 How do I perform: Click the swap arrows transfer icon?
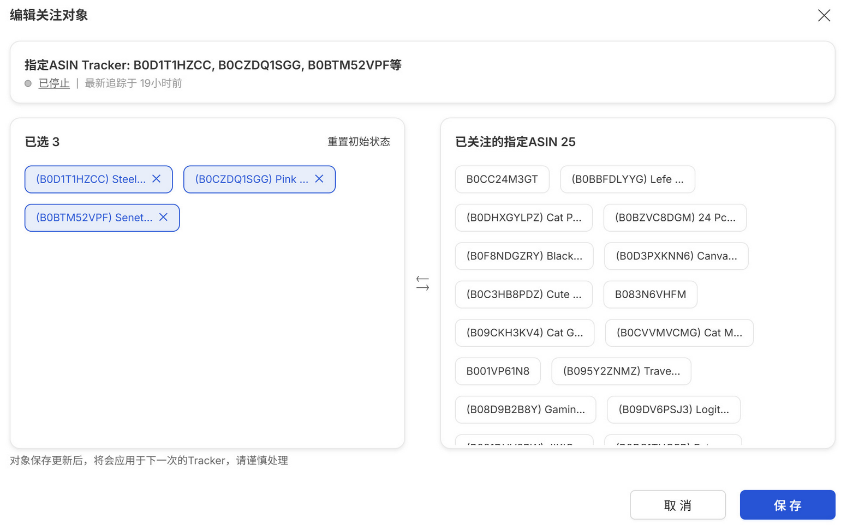[x=422, y=283]
